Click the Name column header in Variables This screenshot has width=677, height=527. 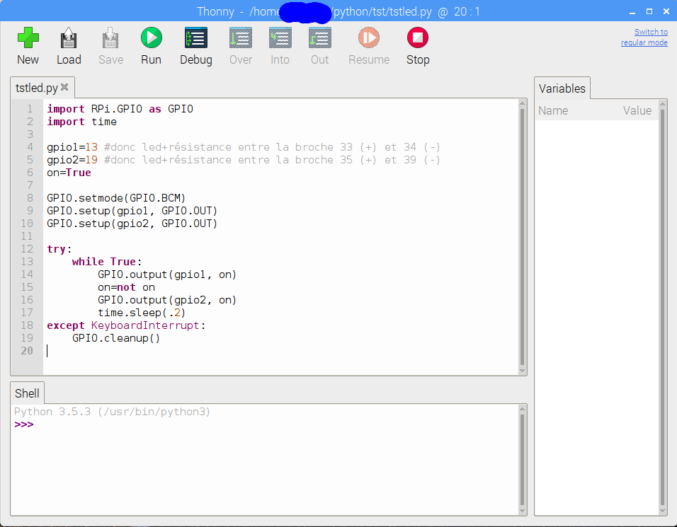click(553, 110)
